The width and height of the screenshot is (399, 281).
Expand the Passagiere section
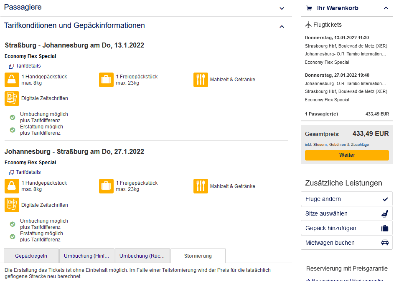pos(282,8)
